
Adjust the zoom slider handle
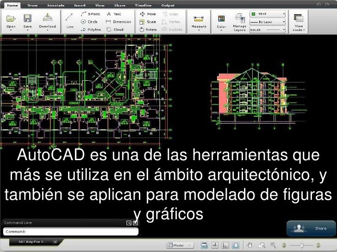pos(302,245)
